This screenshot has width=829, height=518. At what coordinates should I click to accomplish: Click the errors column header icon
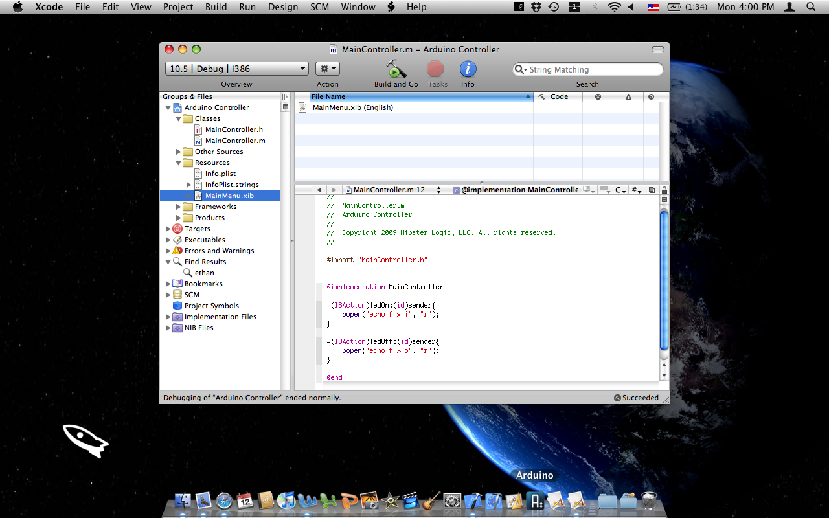598,96
